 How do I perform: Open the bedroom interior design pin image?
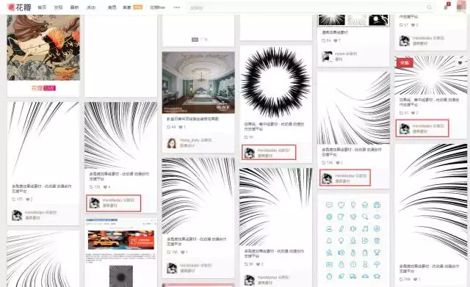(x=198, y=83)
